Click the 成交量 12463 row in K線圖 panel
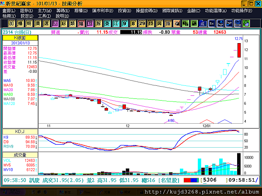 point(20,67)
